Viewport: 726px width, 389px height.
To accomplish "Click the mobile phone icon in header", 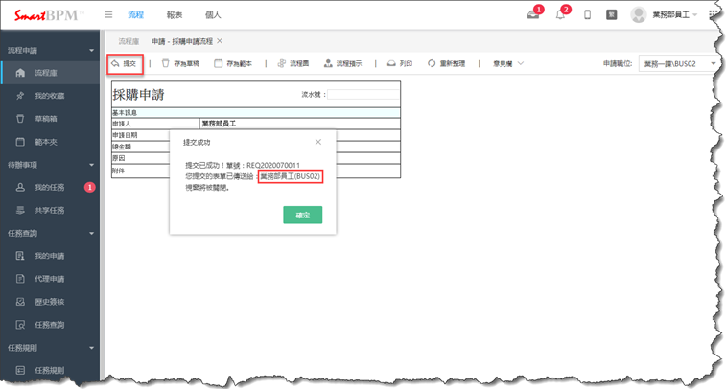I will pos(587,14).
